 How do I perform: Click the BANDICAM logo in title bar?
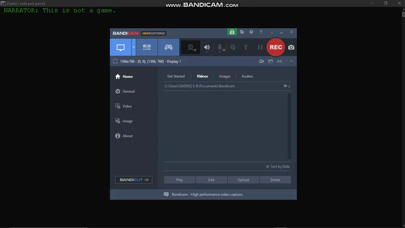click(x=126, y=33)
